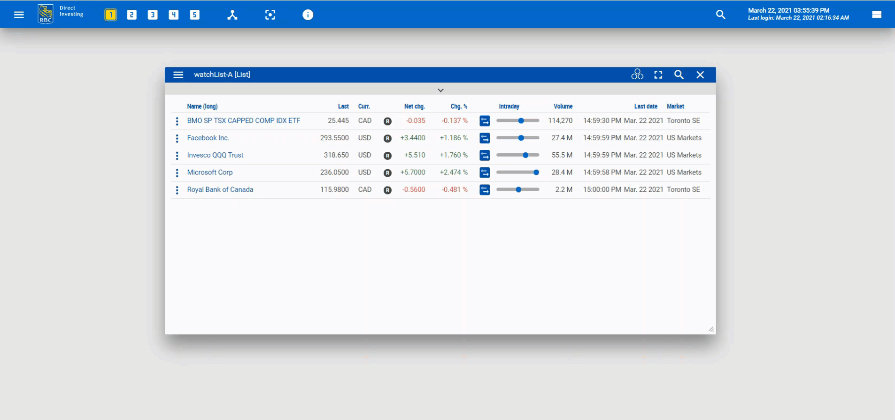The width and height of the screenshot is (895, 420).
Task: Switch to workspace 1
Action: pyautogui.click(x=111, y=15)
